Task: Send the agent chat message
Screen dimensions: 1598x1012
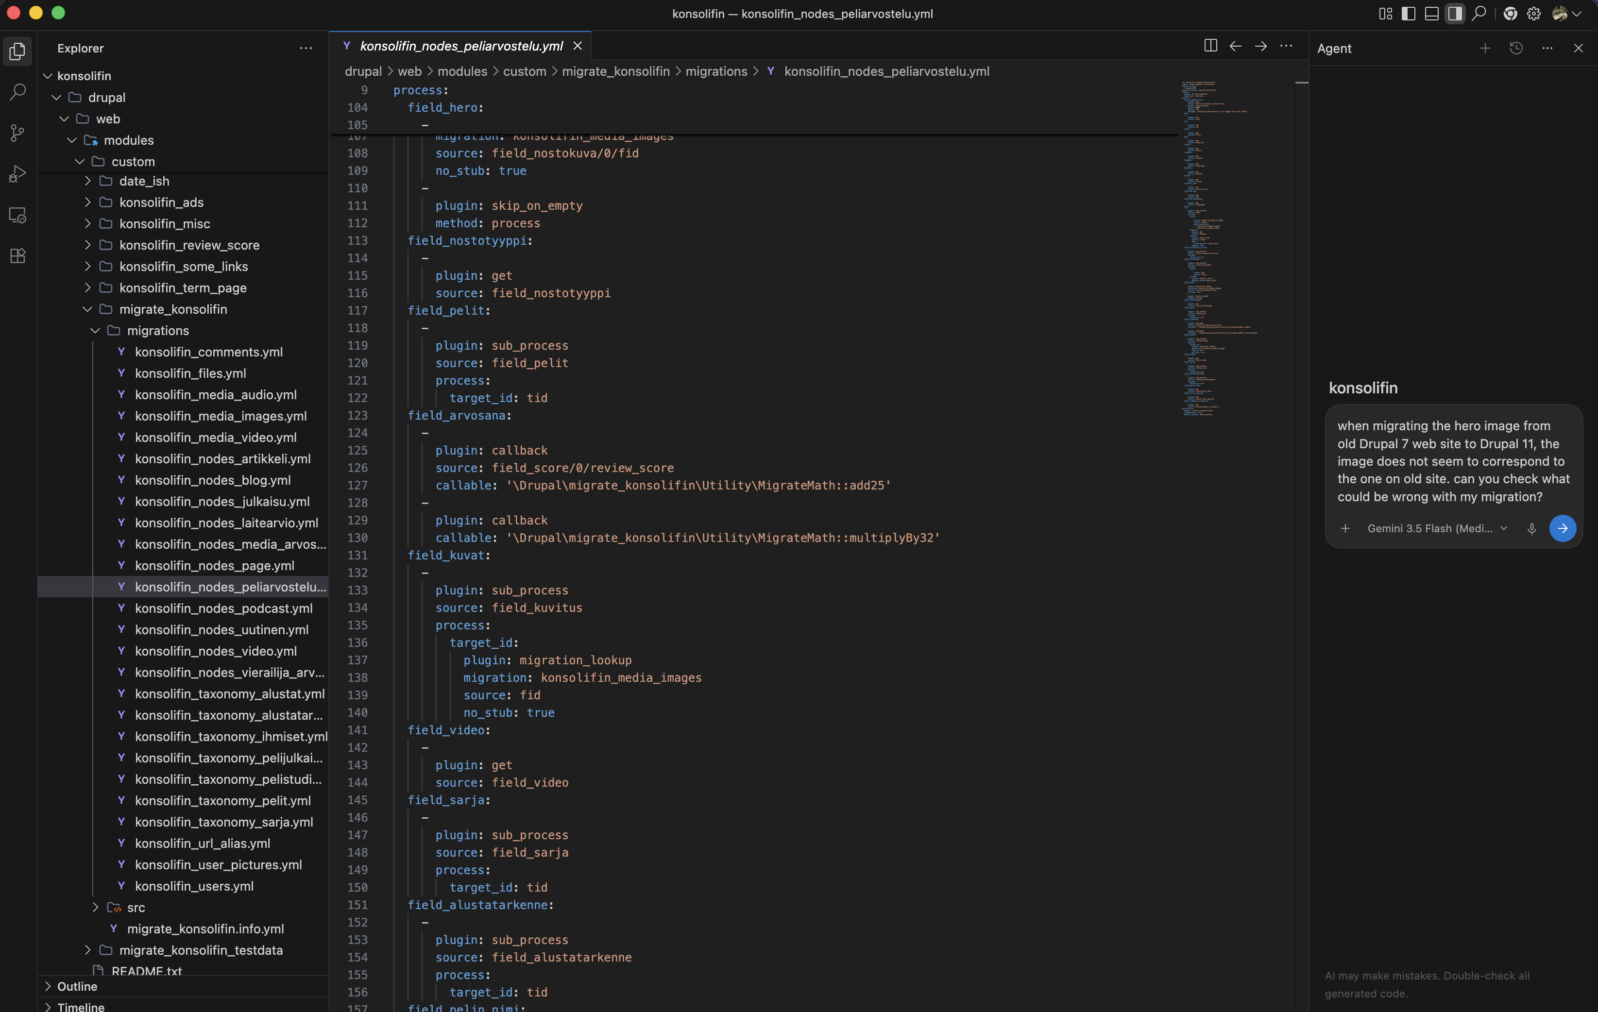Action: tap(1562, 528)
